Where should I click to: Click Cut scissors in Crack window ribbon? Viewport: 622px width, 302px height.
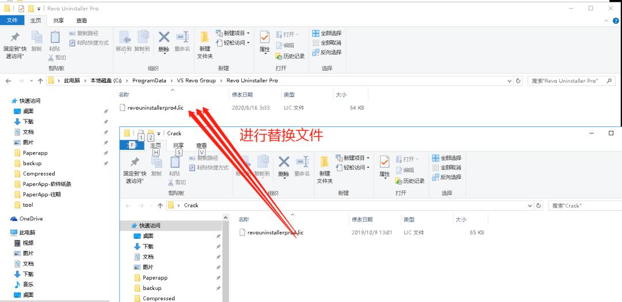[177, 183]
